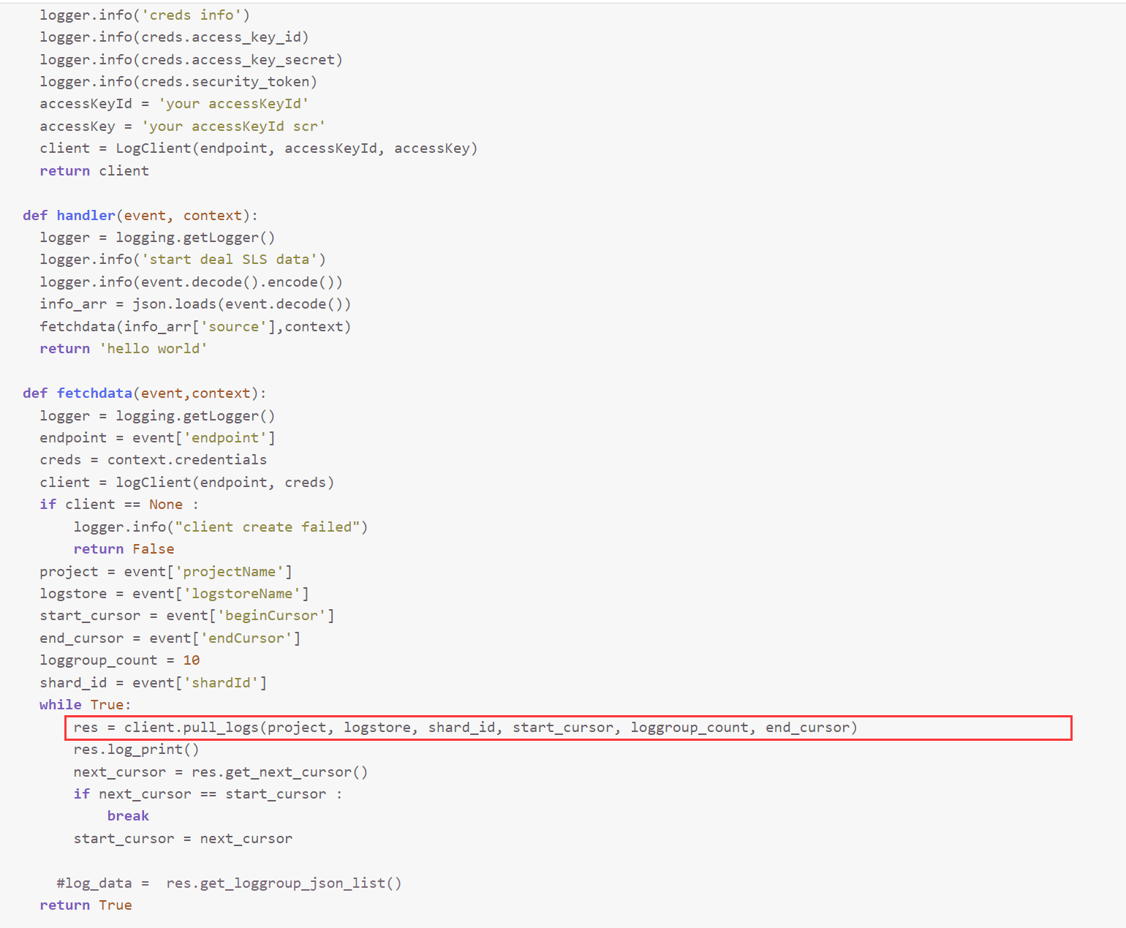Click the LogClient(endpoint, accessKeyId, accessKey) line
Viewport: 1126px width, 928px height.
259,148
